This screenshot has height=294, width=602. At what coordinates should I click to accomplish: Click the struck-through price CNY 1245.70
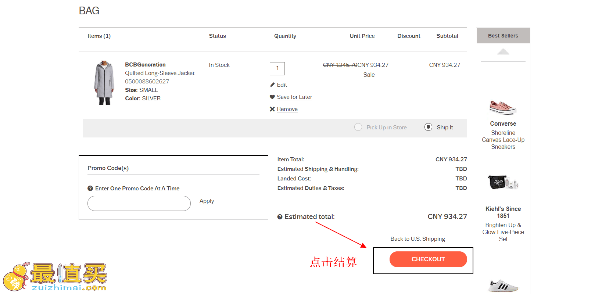(340, 65)
